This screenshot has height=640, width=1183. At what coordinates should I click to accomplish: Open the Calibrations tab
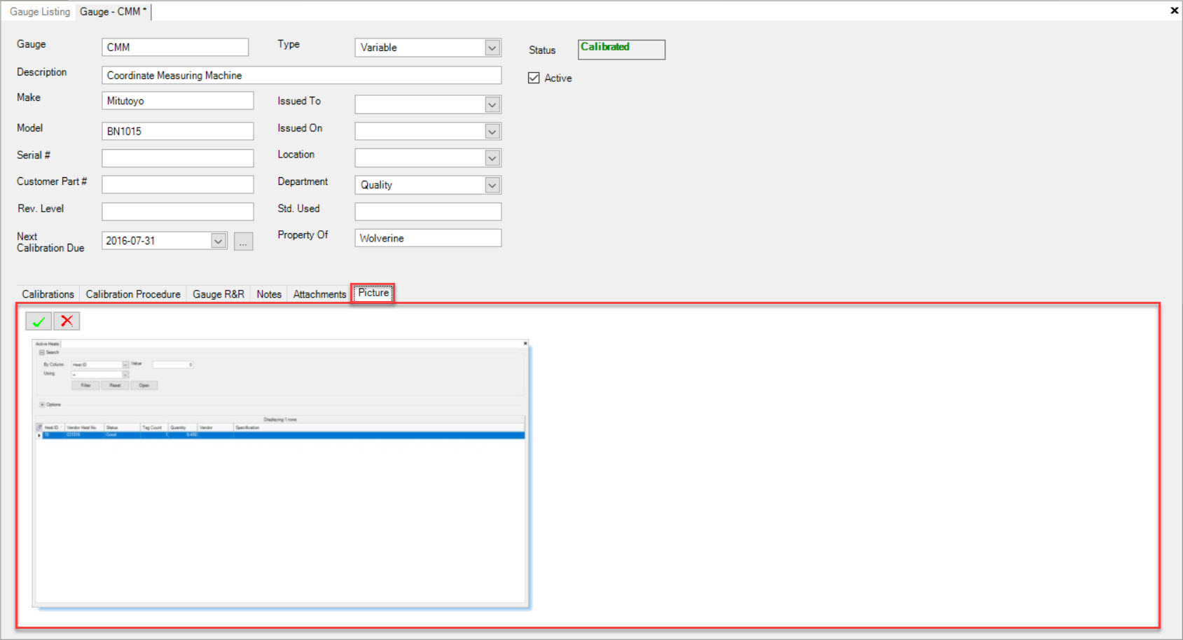point(48,294)
